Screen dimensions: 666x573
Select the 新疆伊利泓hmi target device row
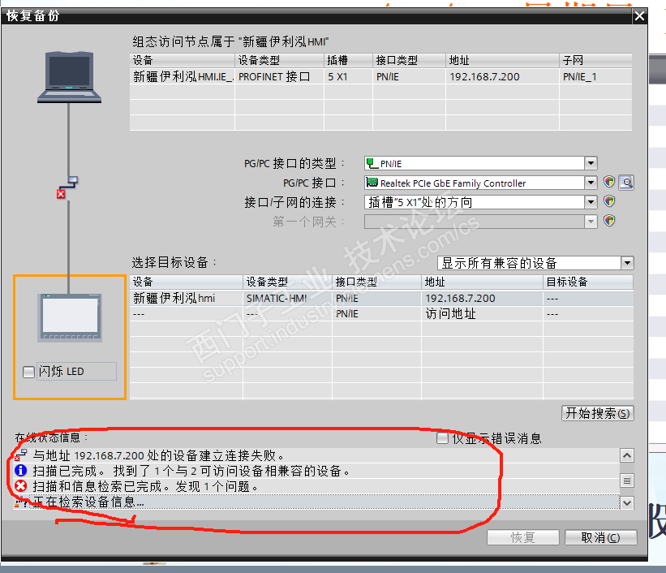(381, 299)
